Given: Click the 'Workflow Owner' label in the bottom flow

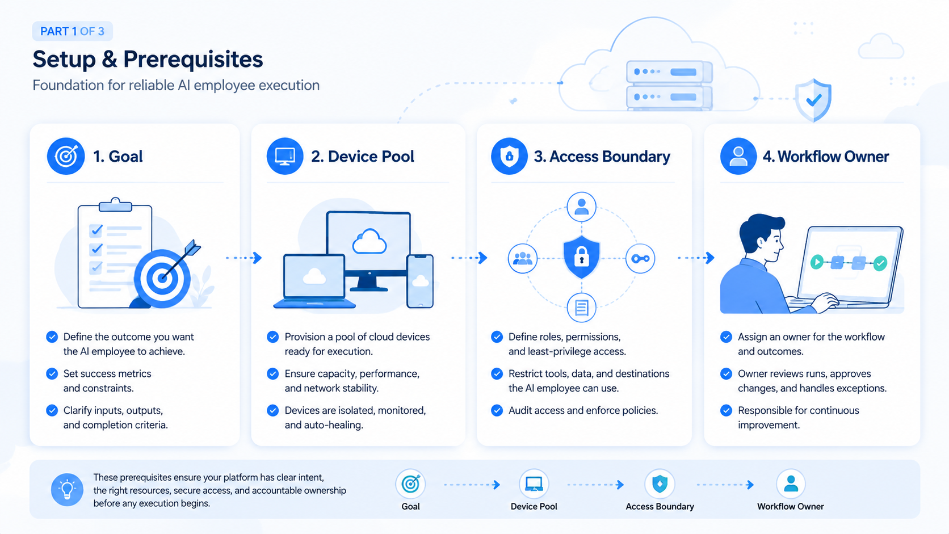Looking at the screenshot, I should (791, 506).
